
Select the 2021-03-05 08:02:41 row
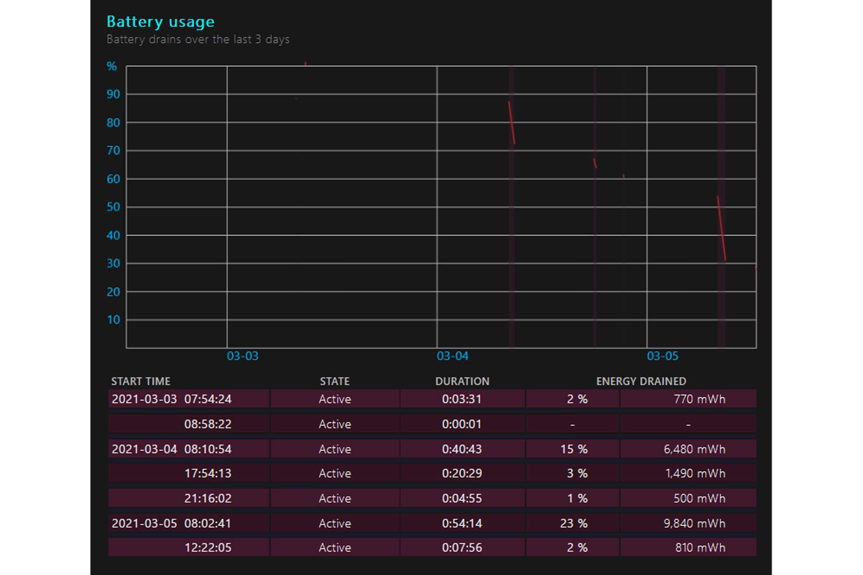coord(432,523)
